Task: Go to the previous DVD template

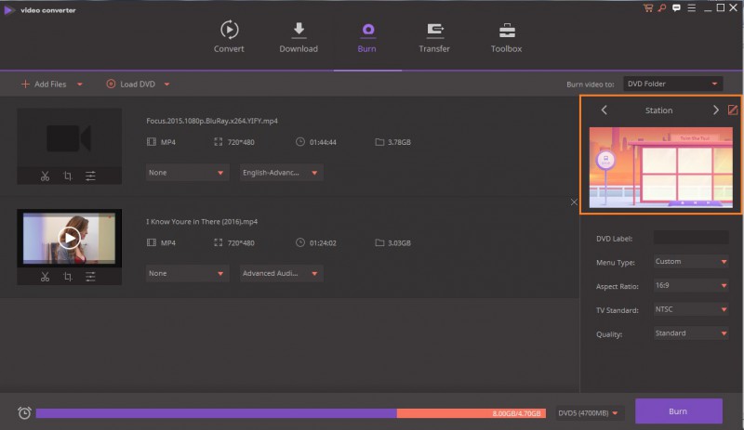Action: 604,110
